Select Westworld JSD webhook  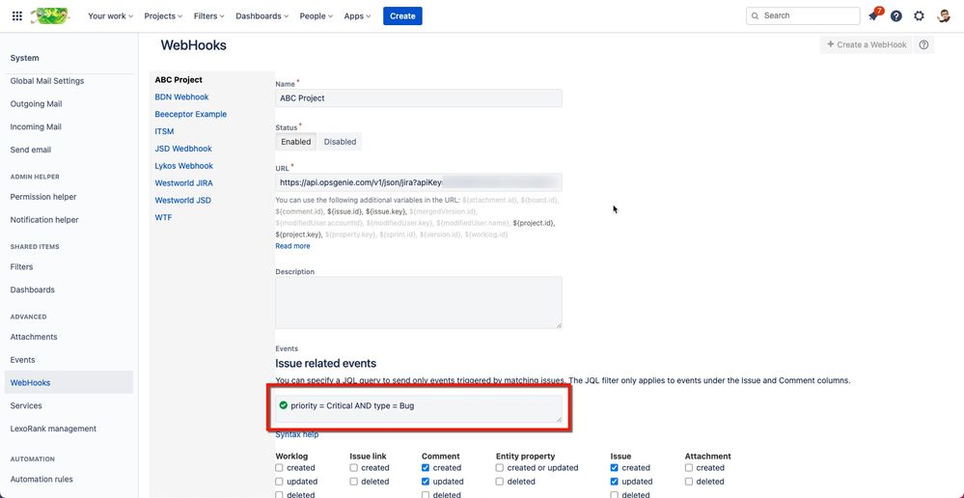coord(183,201)
